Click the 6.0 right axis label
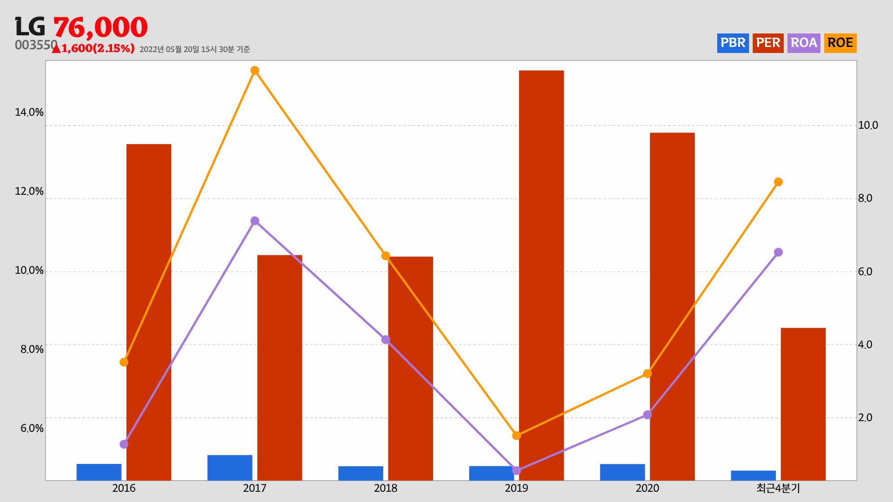893x502 pixels. 865,272
